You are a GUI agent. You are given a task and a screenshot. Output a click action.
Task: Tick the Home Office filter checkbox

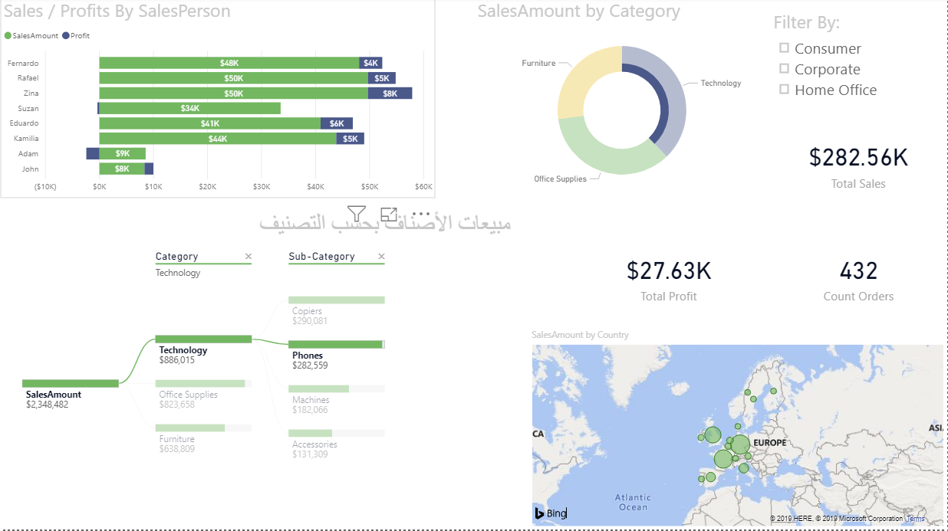click(784, 90)
